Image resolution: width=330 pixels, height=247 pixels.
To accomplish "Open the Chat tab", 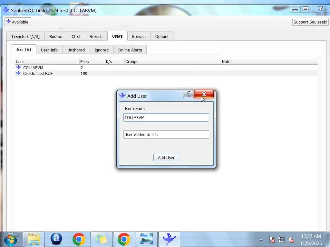I will (x=76, y=36).
